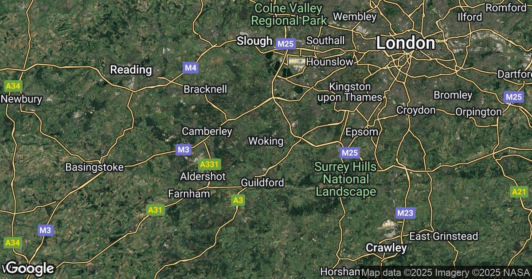The width and height of the screenshot is (532, 279).
Task: Click the A3 road shield near Guildford
Action: (x=238, y=201)
